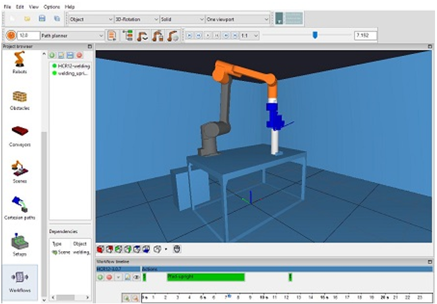This screenshot has height=304, width=437.
Task: Expand the Object selection mode dropdown
Action: 90,20
